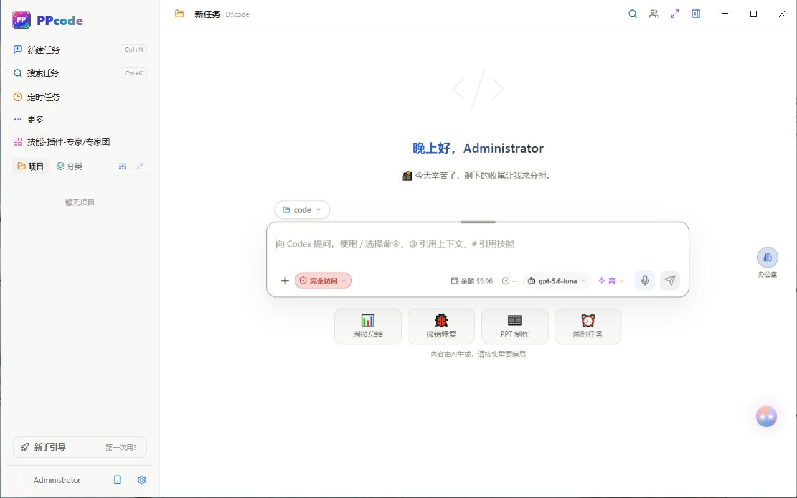Change the 完全访问 permission mode
The height and width of the screenshot is (498, 797).
pyautogui.click(x=323, y=281)
